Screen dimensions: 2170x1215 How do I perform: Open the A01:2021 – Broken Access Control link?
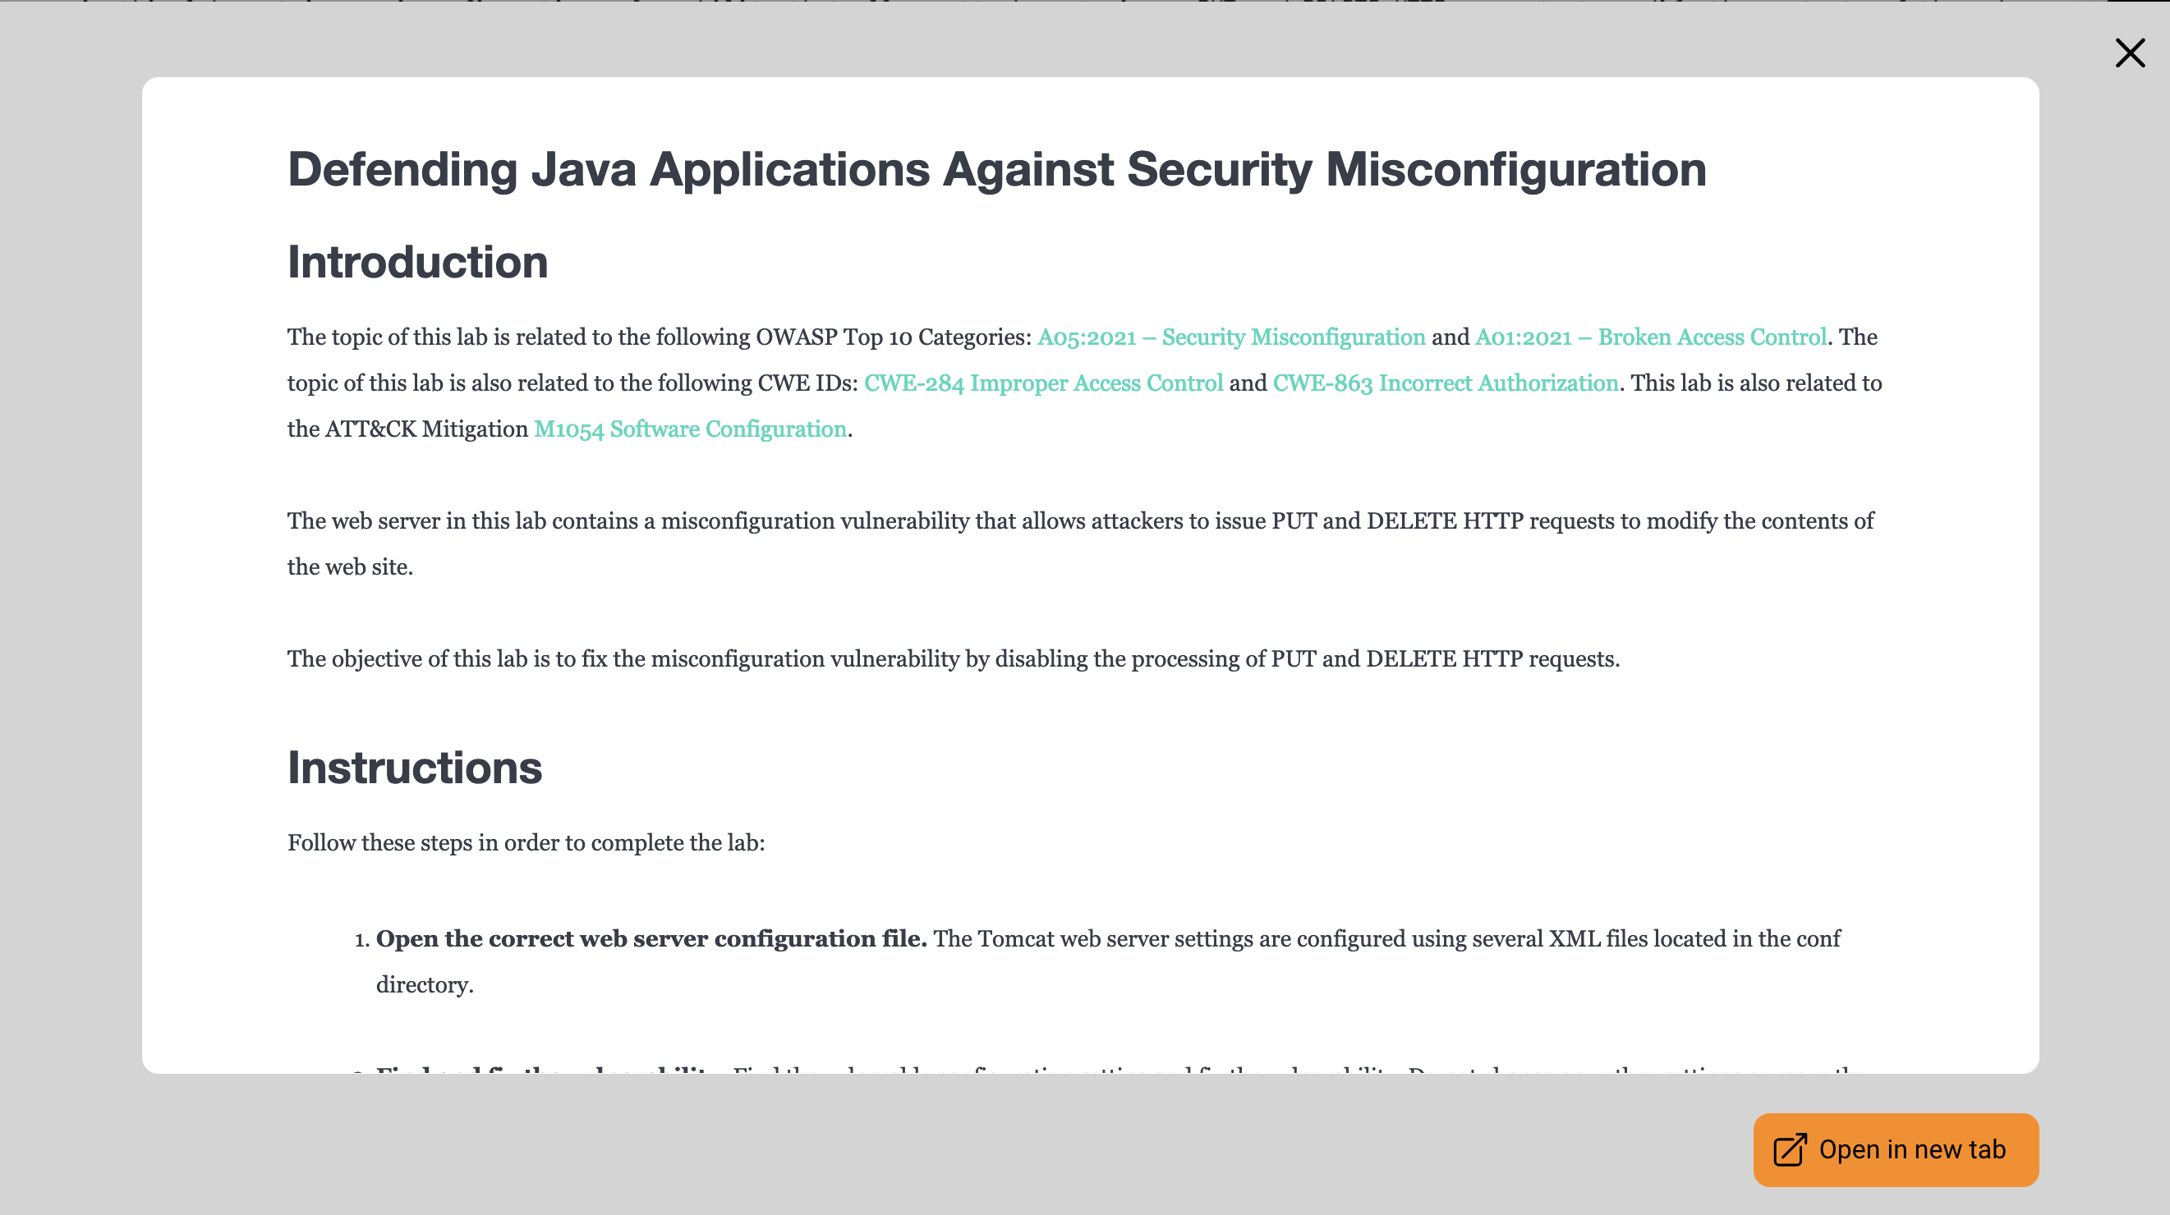[x=1650, y=337]
